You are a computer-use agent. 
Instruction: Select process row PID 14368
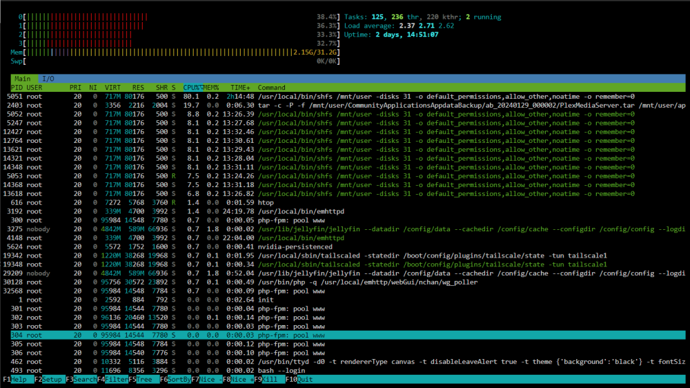point(345,184)
